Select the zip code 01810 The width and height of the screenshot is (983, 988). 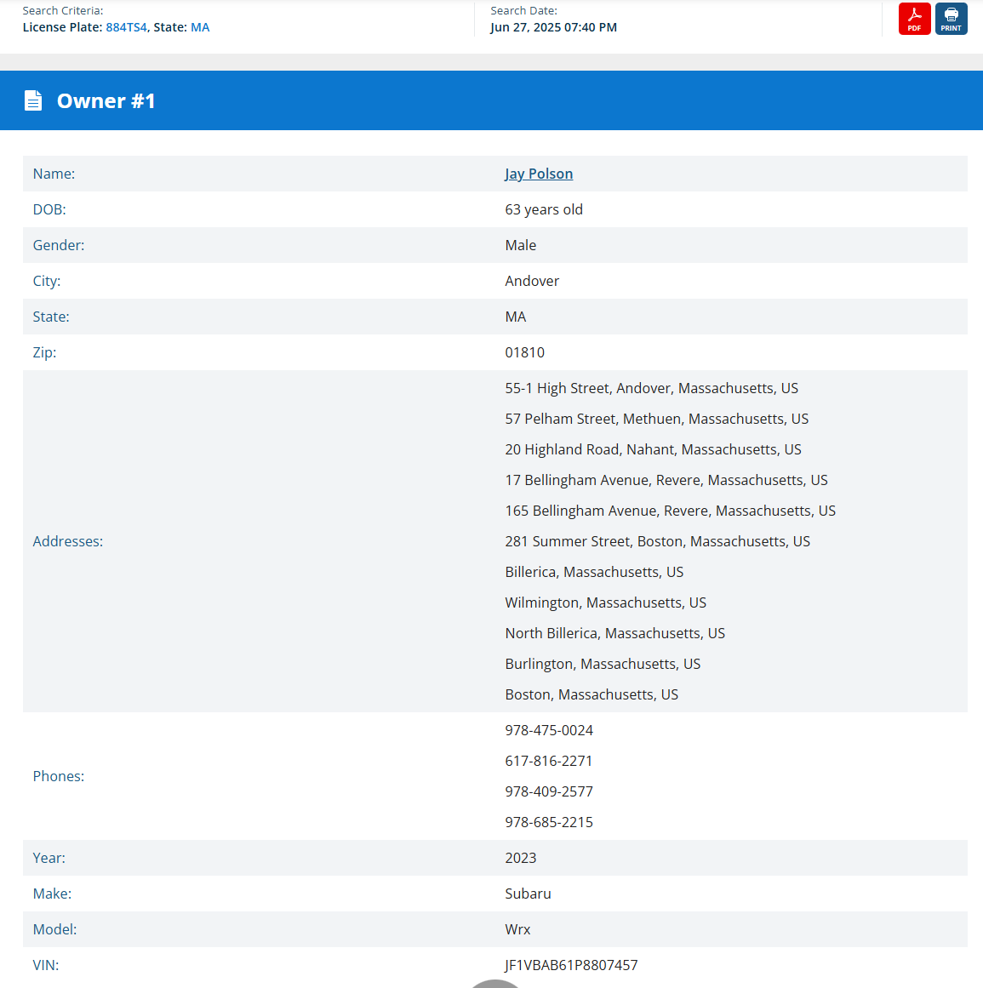[525, 353]
